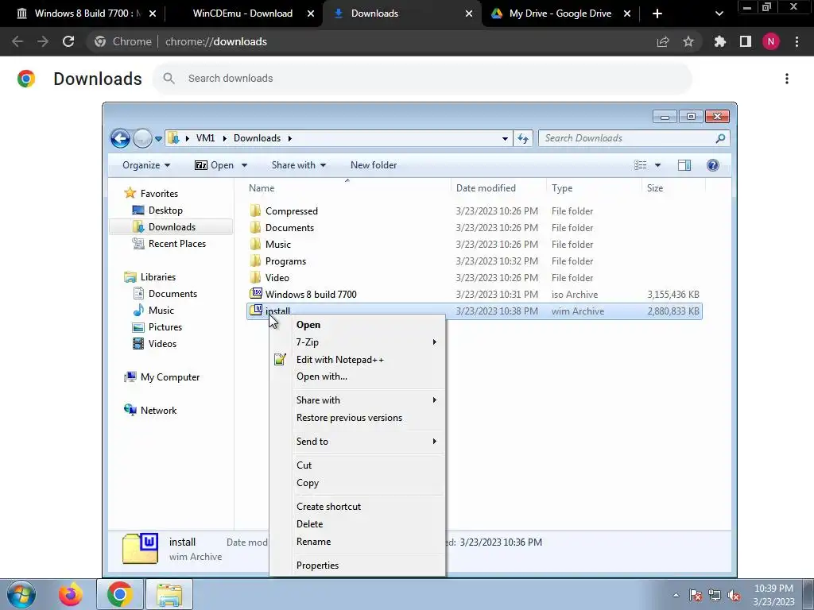Select Recent Places in the sidebar
814x610 pixels.
pyautogui.click(x=177, y=243)
